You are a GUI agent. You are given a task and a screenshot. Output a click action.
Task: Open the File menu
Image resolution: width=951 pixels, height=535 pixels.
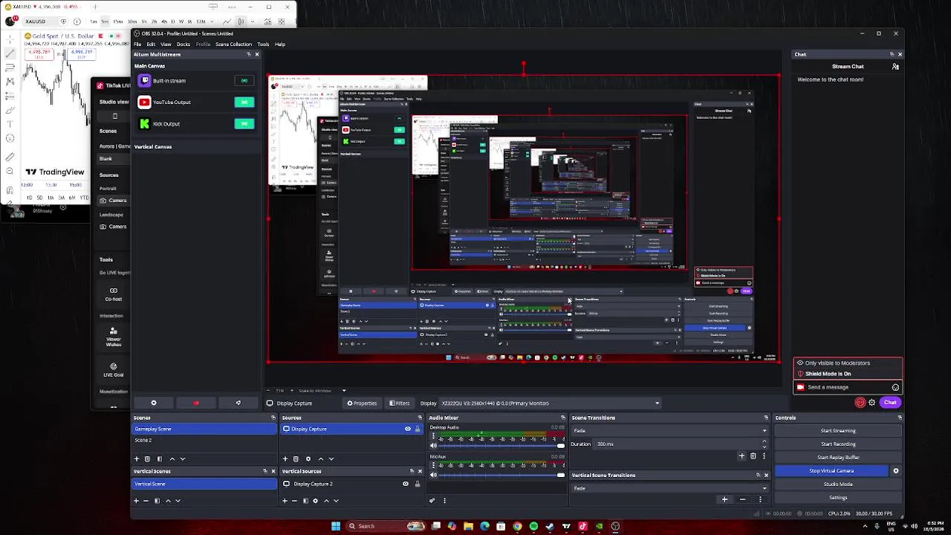(x=137, y=44)
